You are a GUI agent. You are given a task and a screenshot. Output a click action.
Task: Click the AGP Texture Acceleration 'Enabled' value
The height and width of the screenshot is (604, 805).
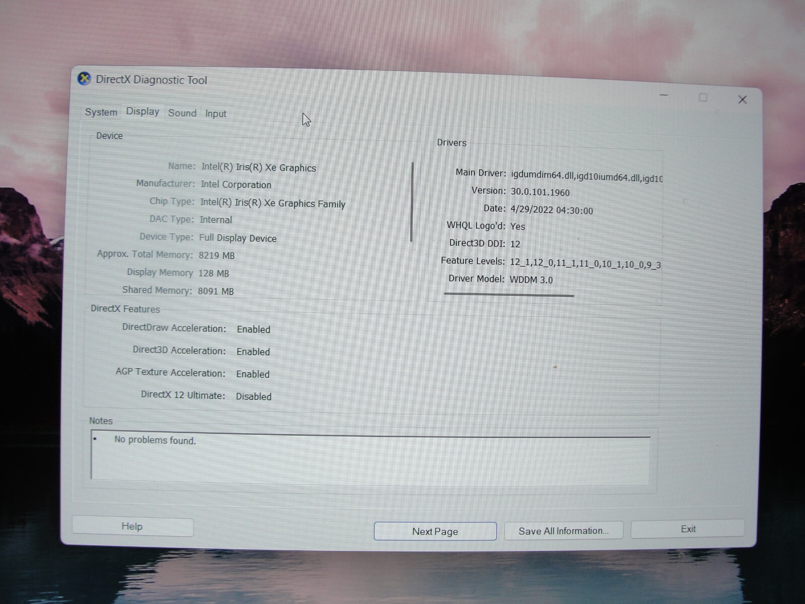(253, 374)
